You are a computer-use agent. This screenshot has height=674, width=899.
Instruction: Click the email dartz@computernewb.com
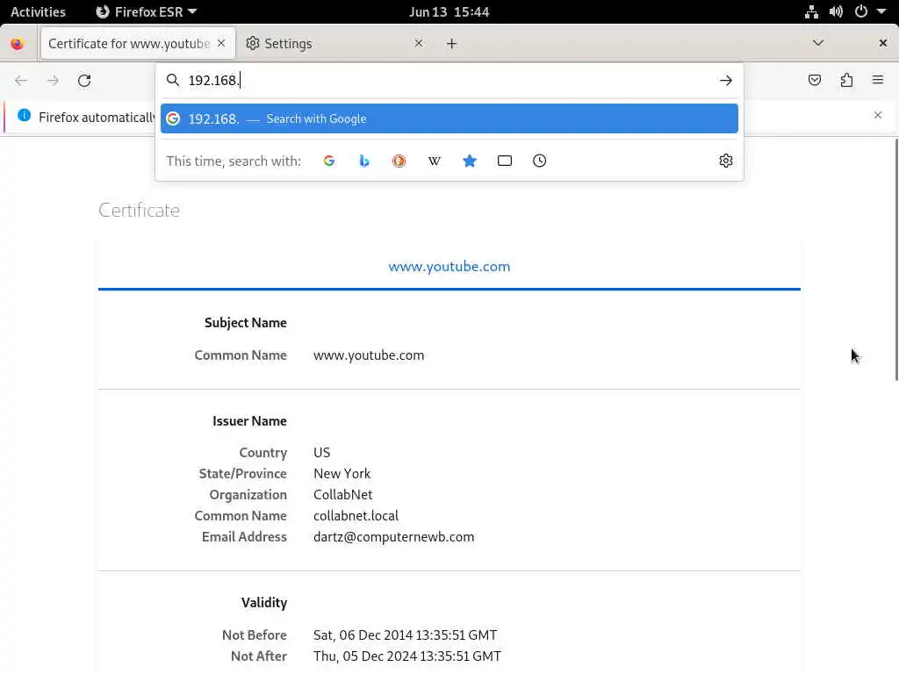tap(394, 537)
